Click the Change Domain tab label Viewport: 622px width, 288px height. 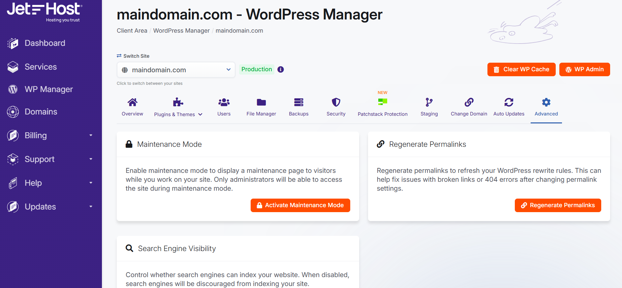pyautogui.click(x=469, y=114)
